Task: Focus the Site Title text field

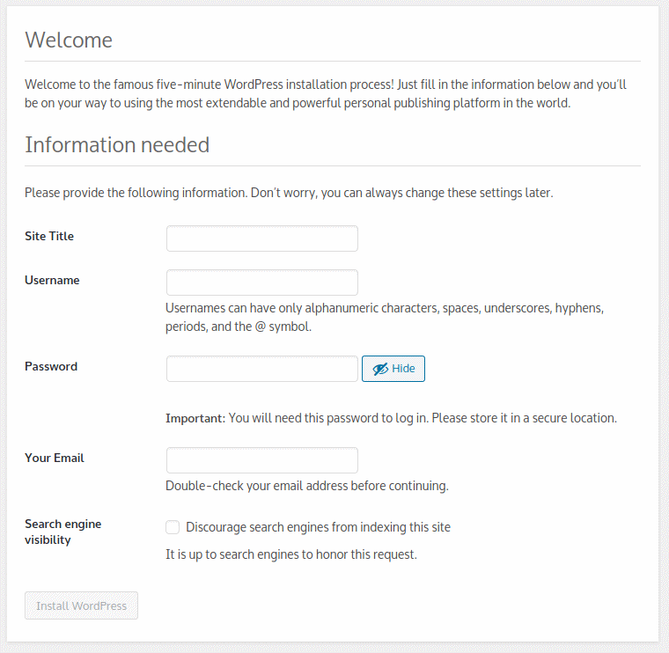Action: point(262,238)
